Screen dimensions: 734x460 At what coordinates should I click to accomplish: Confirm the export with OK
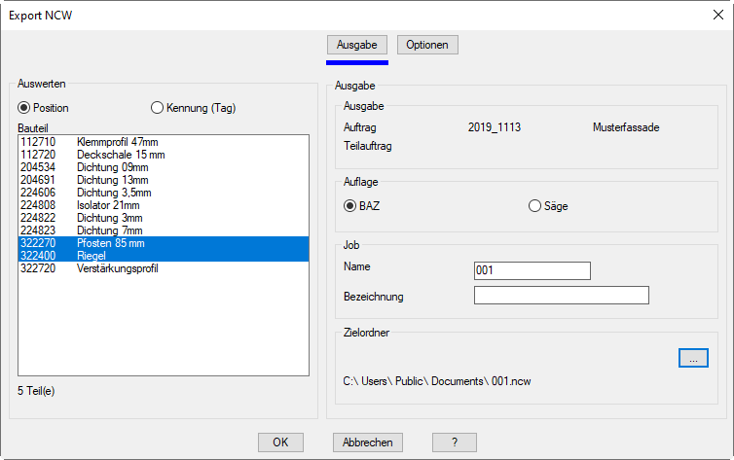coord(280,442)
